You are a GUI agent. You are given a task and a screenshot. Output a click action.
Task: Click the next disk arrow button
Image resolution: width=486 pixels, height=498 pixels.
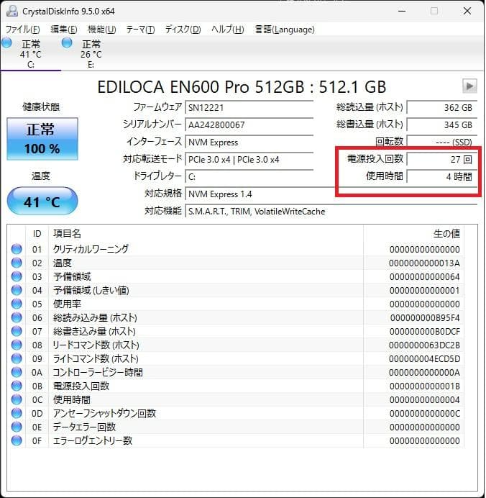click(x=469, y=86)
